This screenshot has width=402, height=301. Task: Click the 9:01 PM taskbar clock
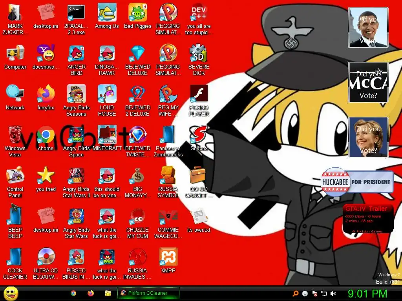click(x=367, y=294)
